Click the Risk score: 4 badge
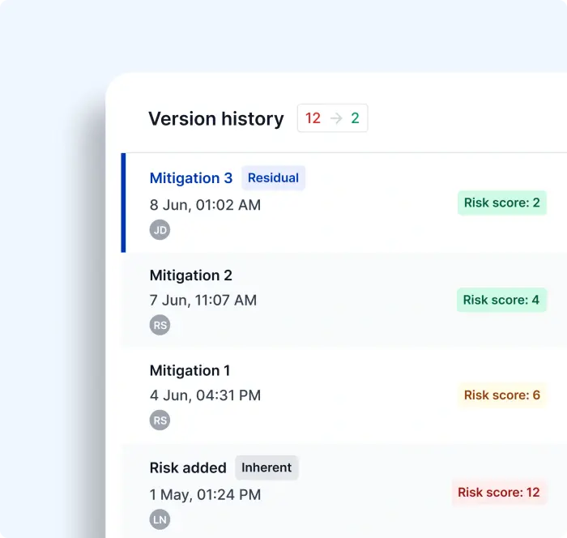Screen dimensions: 567x538 point(501,300)
